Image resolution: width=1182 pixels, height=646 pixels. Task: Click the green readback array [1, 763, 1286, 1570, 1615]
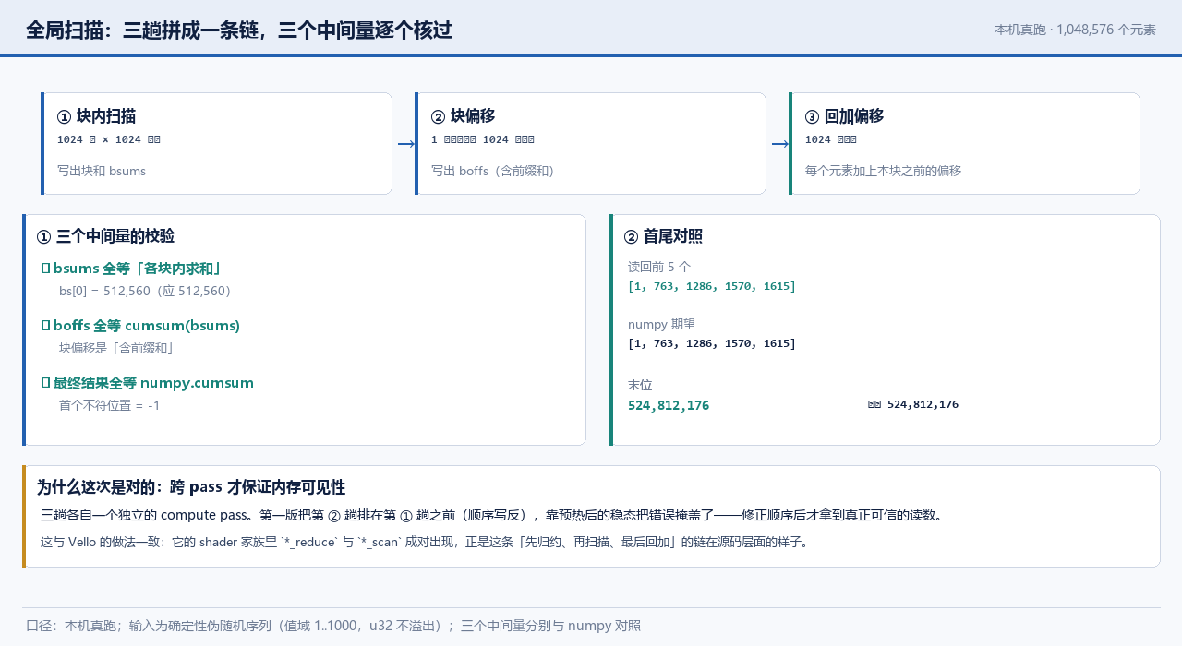(712, 286)
